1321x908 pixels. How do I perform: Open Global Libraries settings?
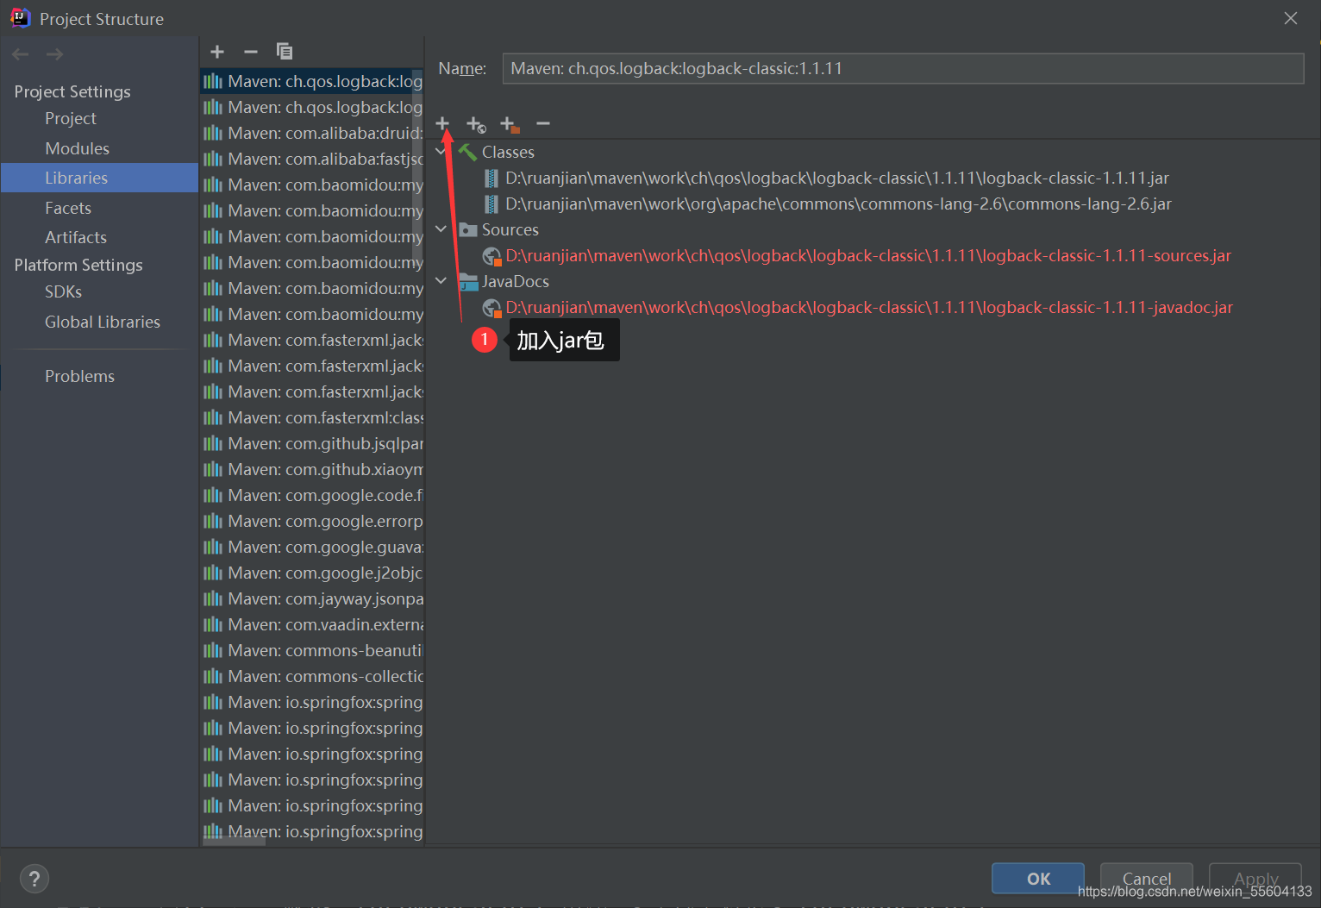coord(103,322)
